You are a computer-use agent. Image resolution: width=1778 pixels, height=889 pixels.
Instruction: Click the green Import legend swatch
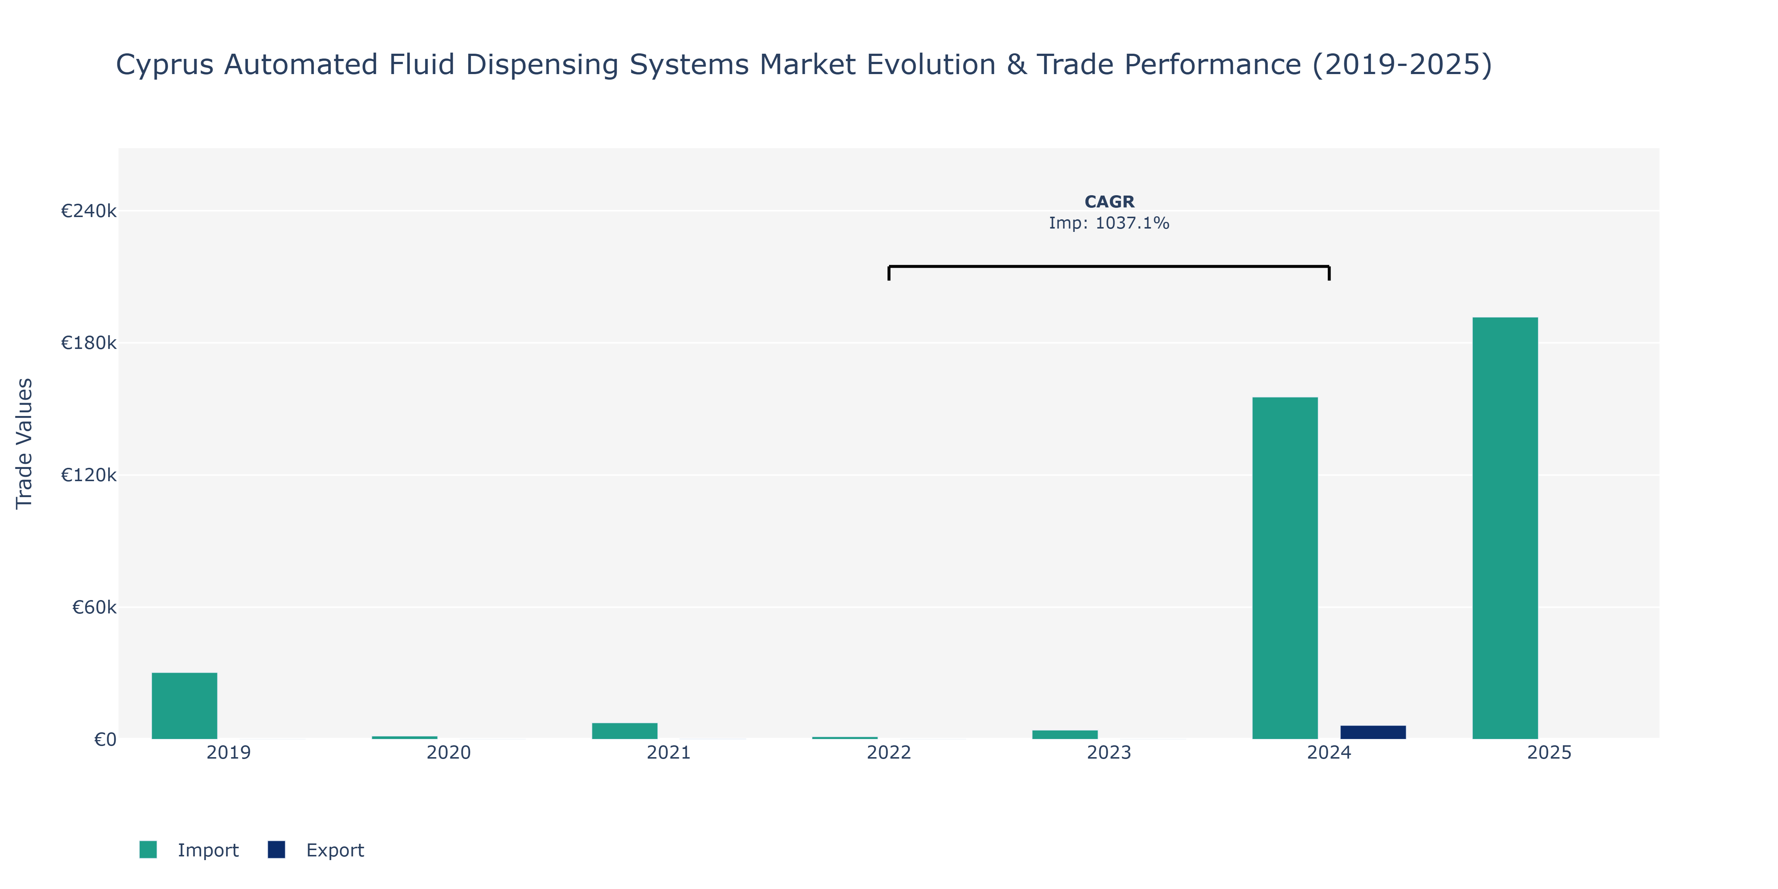point(148,850)
